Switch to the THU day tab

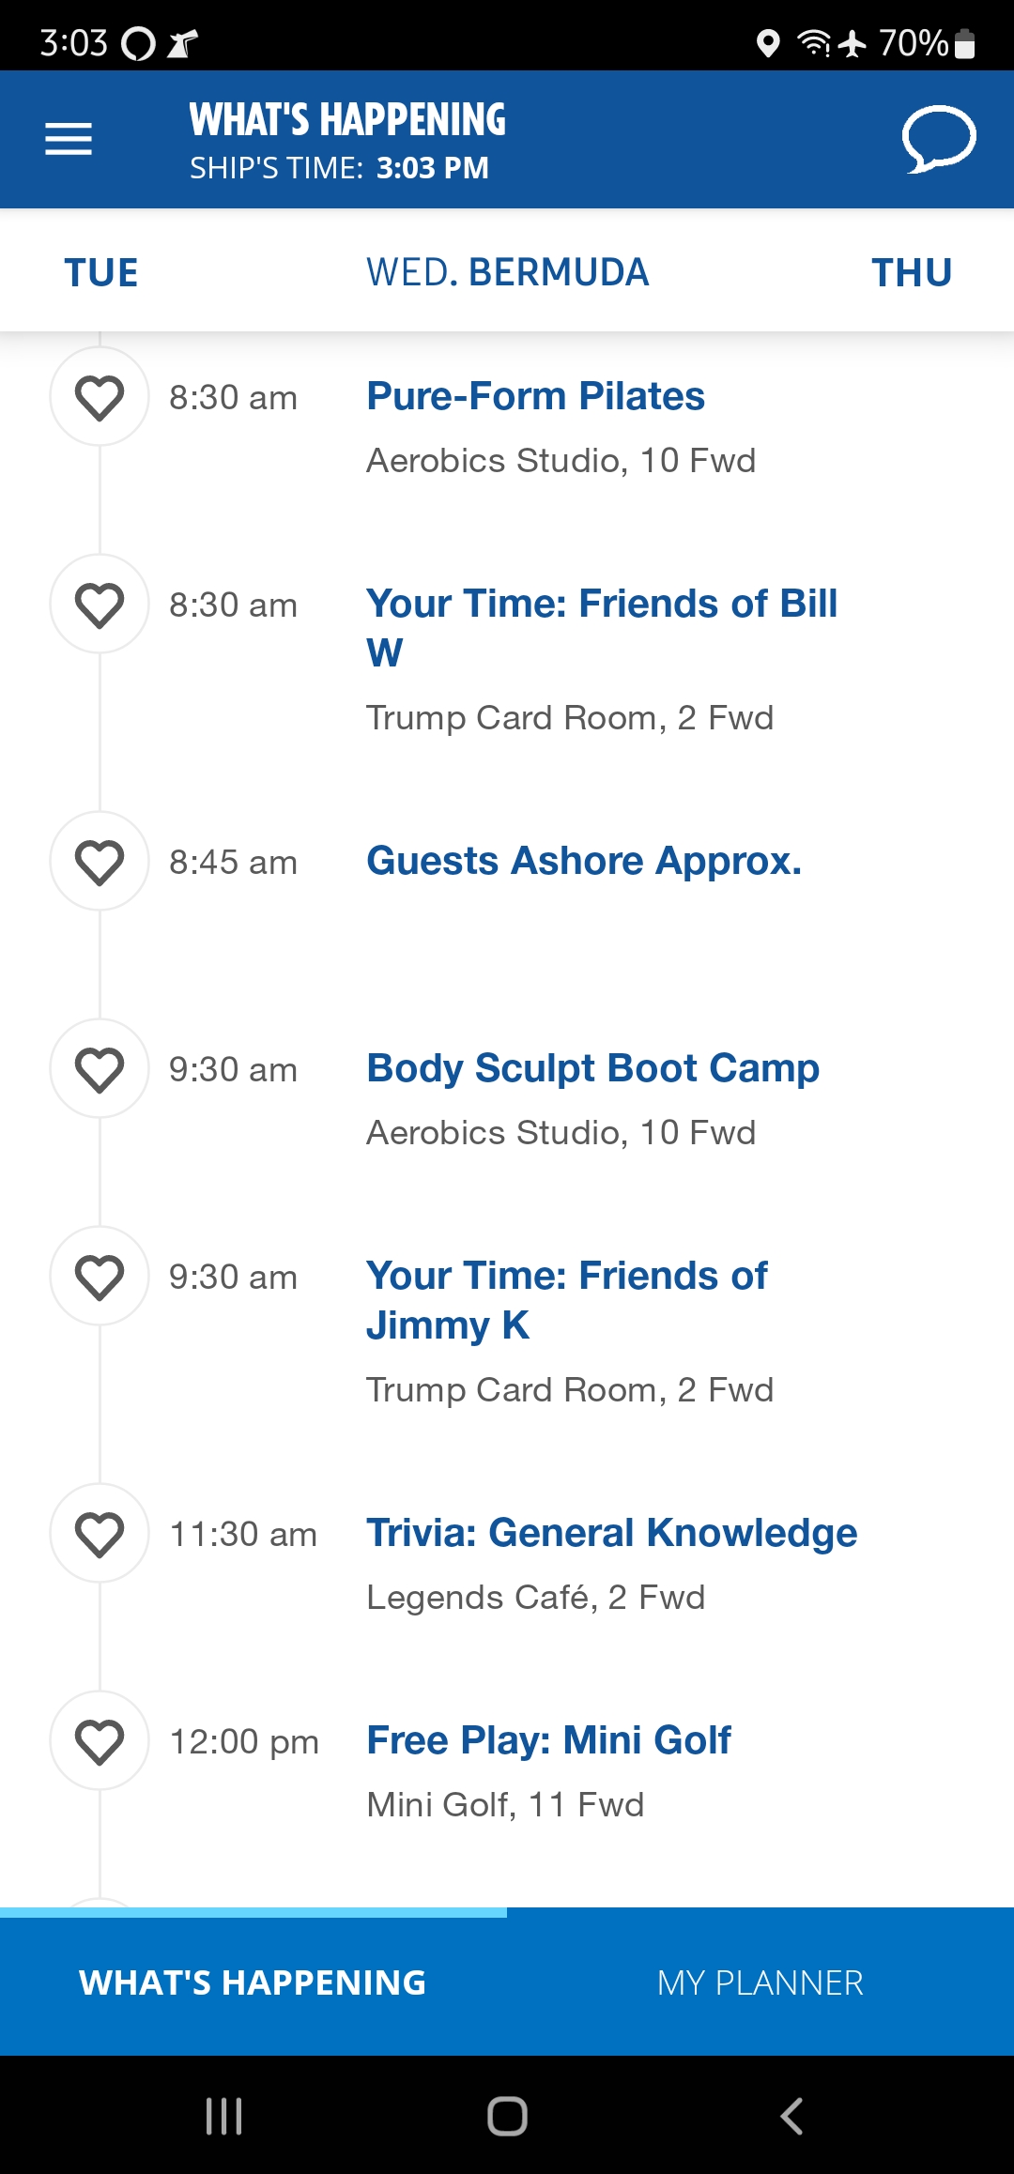(912, 273)
